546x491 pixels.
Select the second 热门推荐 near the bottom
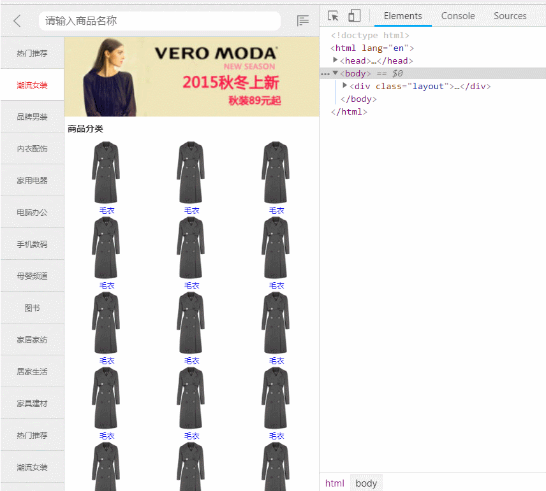pyautogui.click(x=32, y=435)
